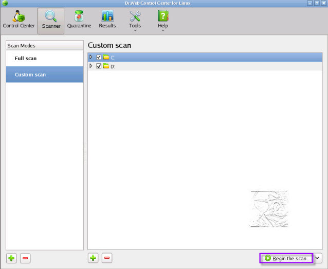The height and width of the screenshot is (269, 328).
Task: Minimize the Dr.Web window
Action: point(310,3)
